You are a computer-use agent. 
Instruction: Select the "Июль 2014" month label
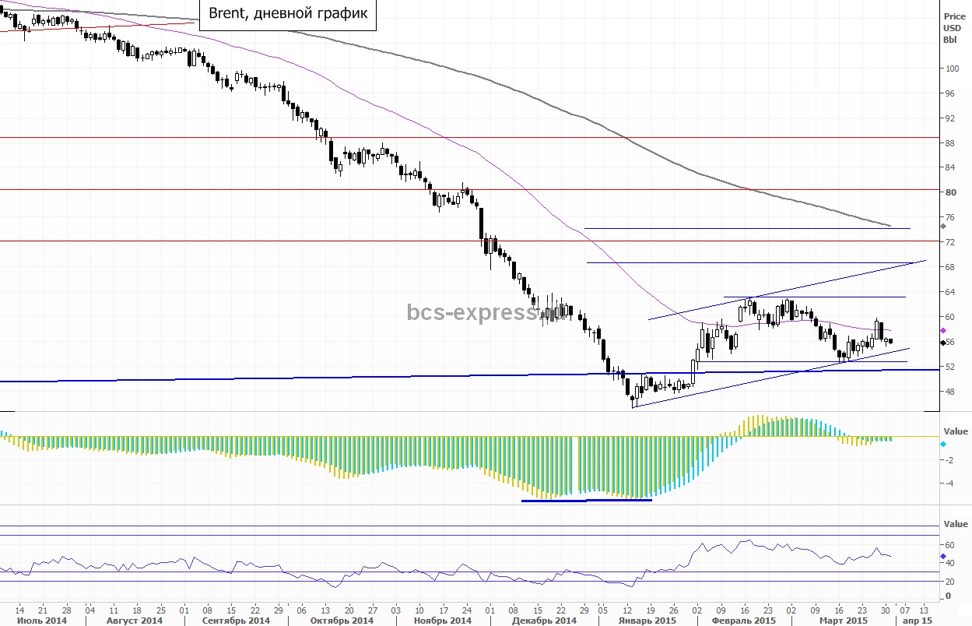[41, 621]
